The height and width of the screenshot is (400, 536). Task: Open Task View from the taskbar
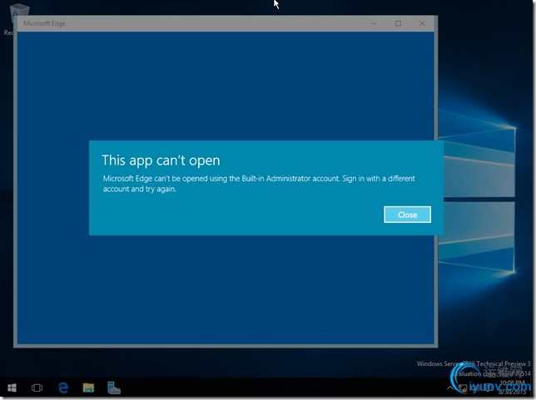pyautogui.click(x=37, y=388)
